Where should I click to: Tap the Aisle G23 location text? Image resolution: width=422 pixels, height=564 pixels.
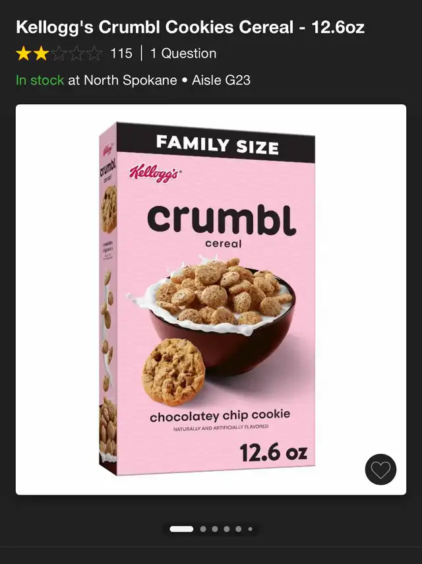pyautogui.click(x=221, y=80)
